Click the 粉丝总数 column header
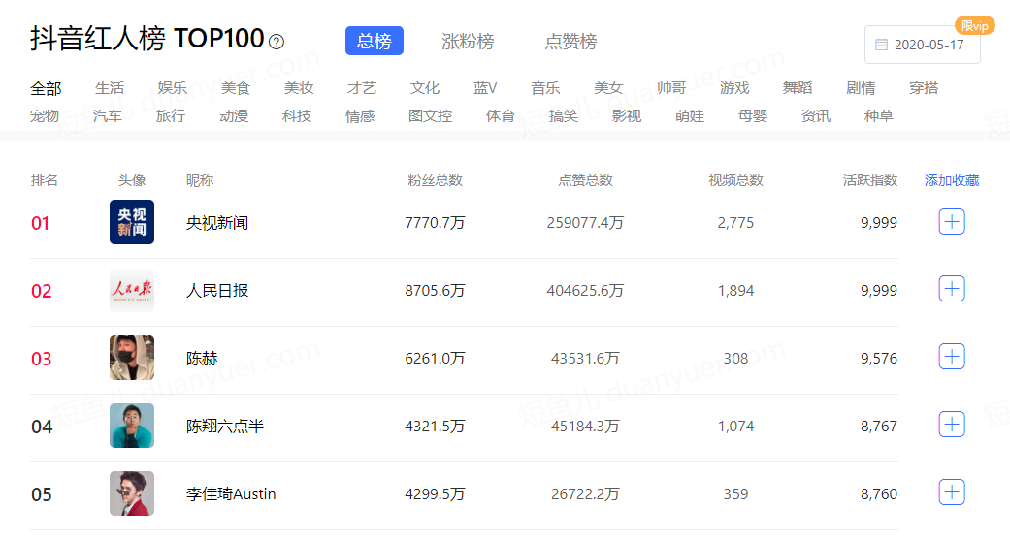The image size is (1010, 538). point(435,181)
